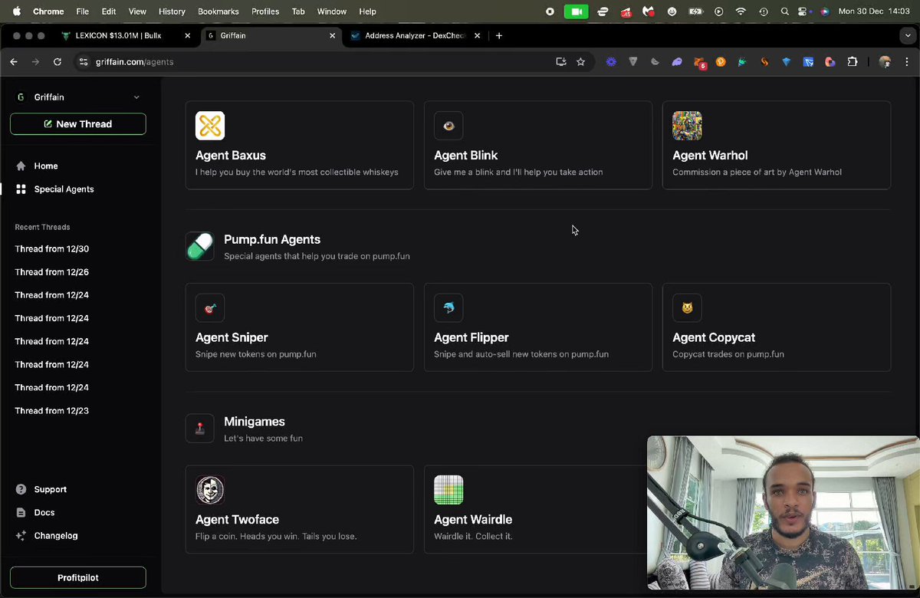This screenshot has width=920, height=598.
Task: Select the Agent Sniper target icon
Action: [x=210, y=308]
